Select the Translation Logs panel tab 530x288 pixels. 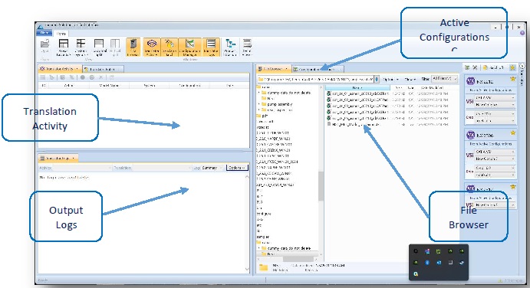[x=58, y=158]
